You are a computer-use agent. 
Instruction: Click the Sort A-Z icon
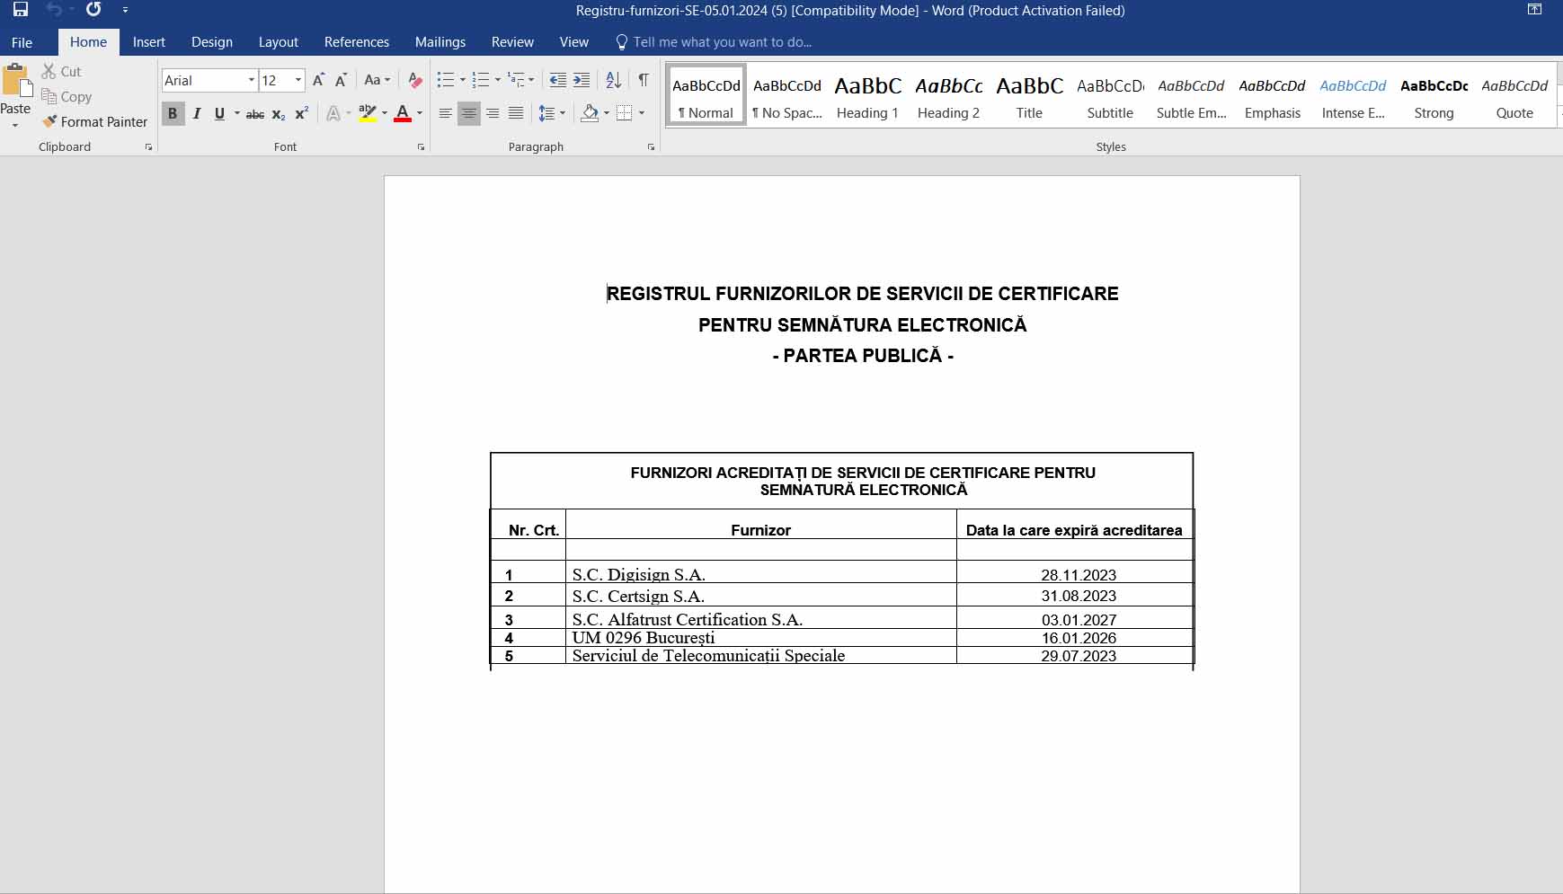[x=614, y=80]
